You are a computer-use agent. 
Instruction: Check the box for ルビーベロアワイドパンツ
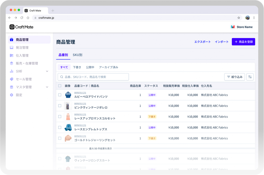pos(60,95)
